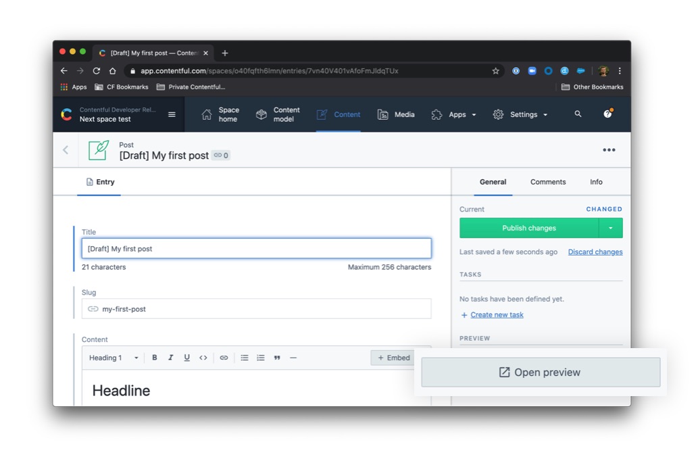The height and width of the screenshot is (461, 698).
Task: Switch to the Comments tab
Action: 548,182
